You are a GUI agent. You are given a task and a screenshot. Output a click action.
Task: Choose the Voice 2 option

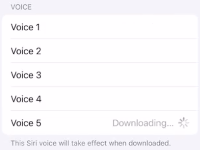coord(100,51)
